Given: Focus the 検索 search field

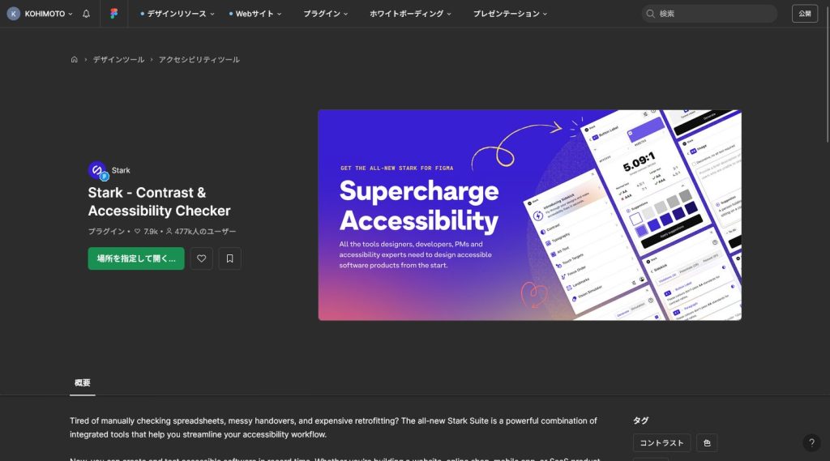Looking at the screenshot, I should coord(709,14).
